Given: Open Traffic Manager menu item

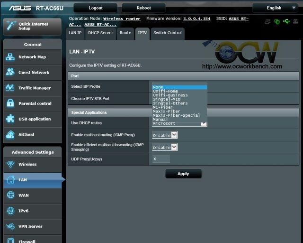Looking at the screenshot, I should tap(33, 88).
